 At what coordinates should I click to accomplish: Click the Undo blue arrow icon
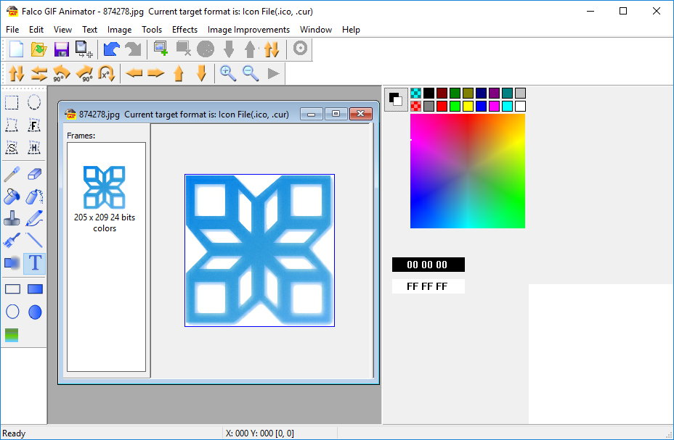(111, 49)
